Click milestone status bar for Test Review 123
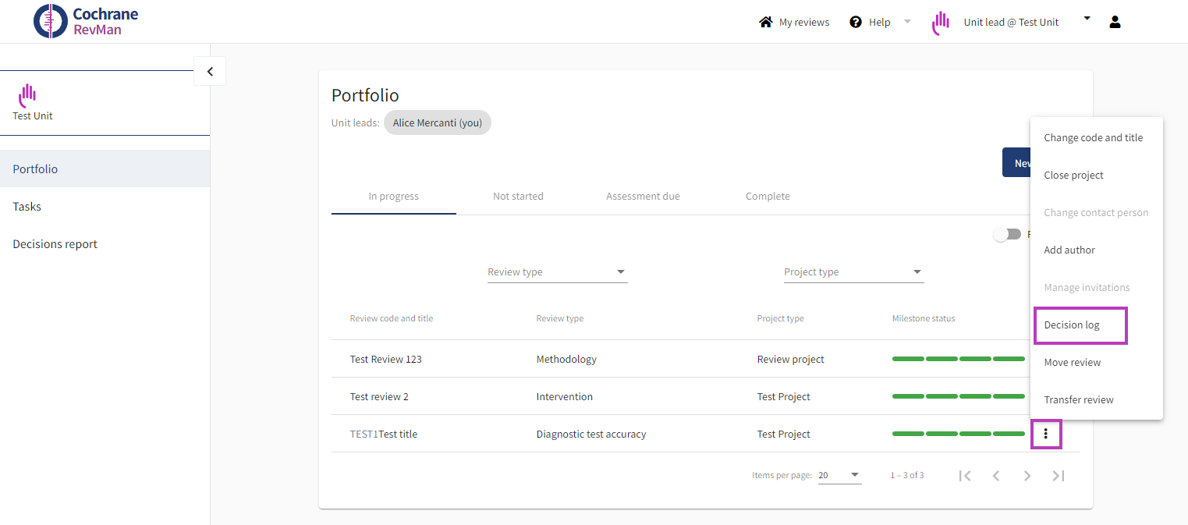The height and width of the screenshot is (525, 1188). click(958, 359)
